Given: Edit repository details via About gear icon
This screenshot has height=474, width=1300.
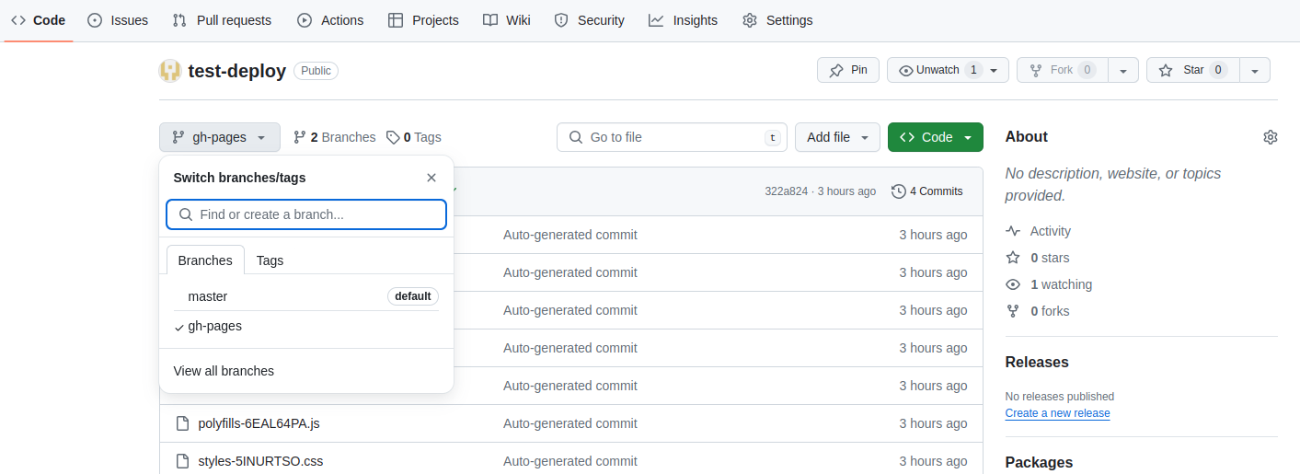Looking at the screenshot, I should [1271, 137].
